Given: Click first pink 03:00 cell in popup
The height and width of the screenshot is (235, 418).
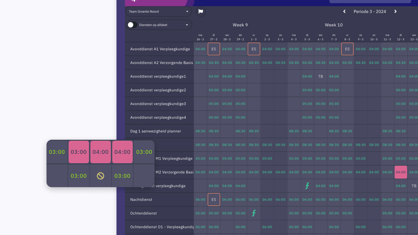Looking at the screenshot, I should [x=79, y=152].
